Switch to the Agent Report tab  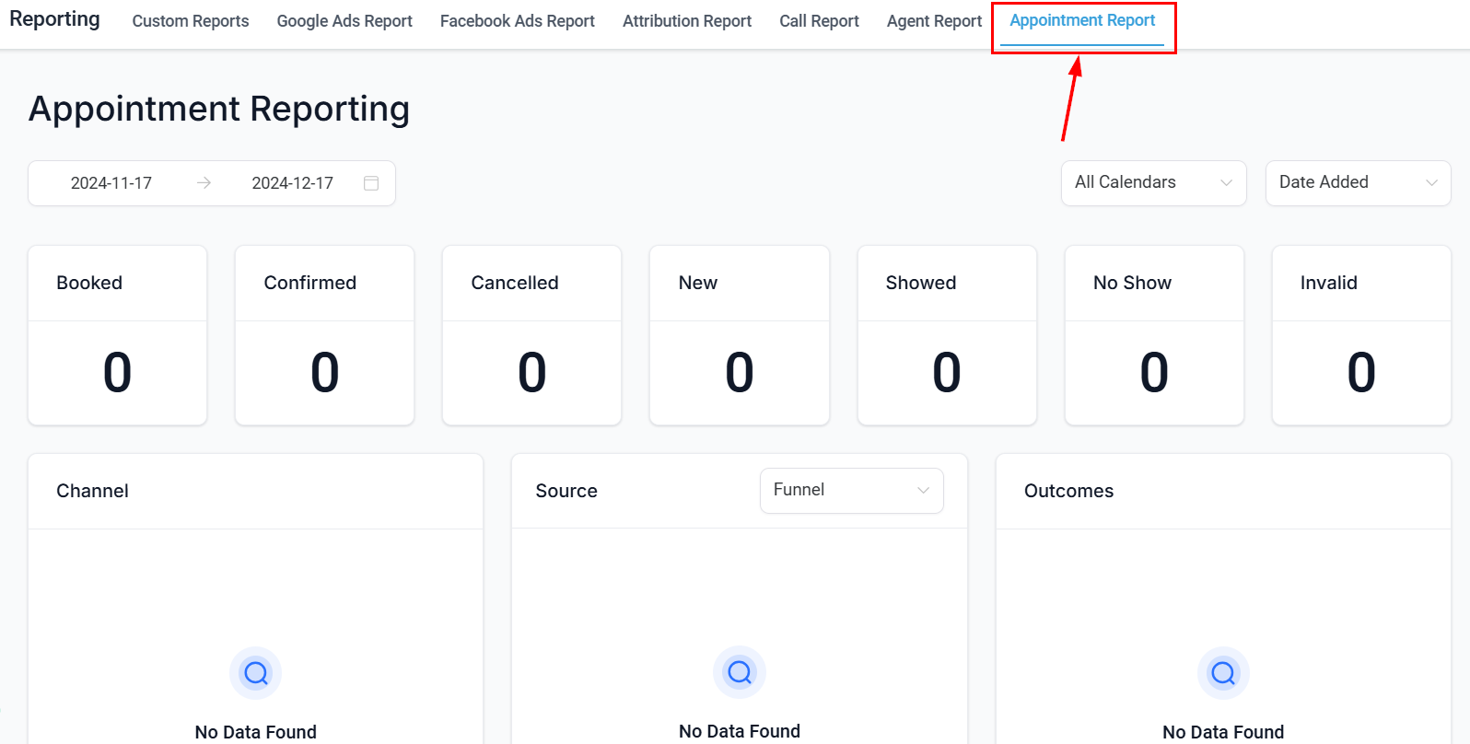click(x=934, y=21)
